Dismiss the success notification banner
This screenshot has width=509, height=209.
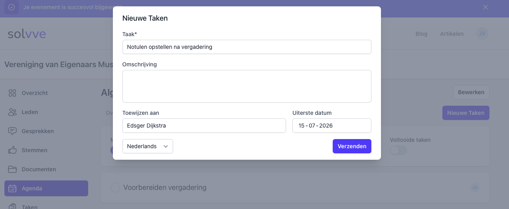point(485,7)
